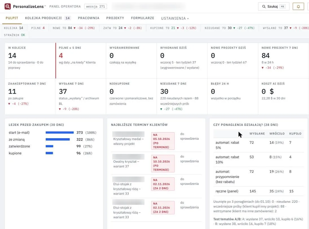This screenshot has height=229, width=309.
Task: Select the ręczne (panel) table row
Action: pyautogui.click(x=258, y=191)
